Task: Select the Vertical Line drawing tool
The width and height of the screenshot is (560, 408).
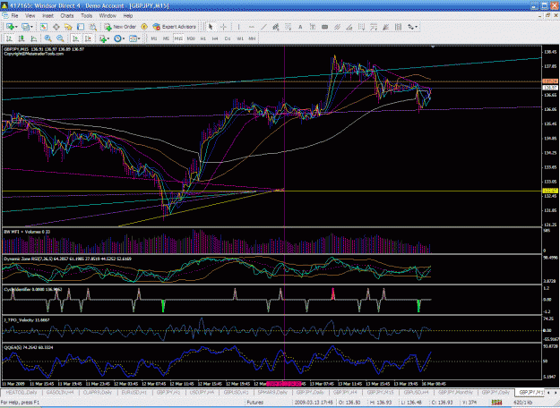Action: coord(238,27)
